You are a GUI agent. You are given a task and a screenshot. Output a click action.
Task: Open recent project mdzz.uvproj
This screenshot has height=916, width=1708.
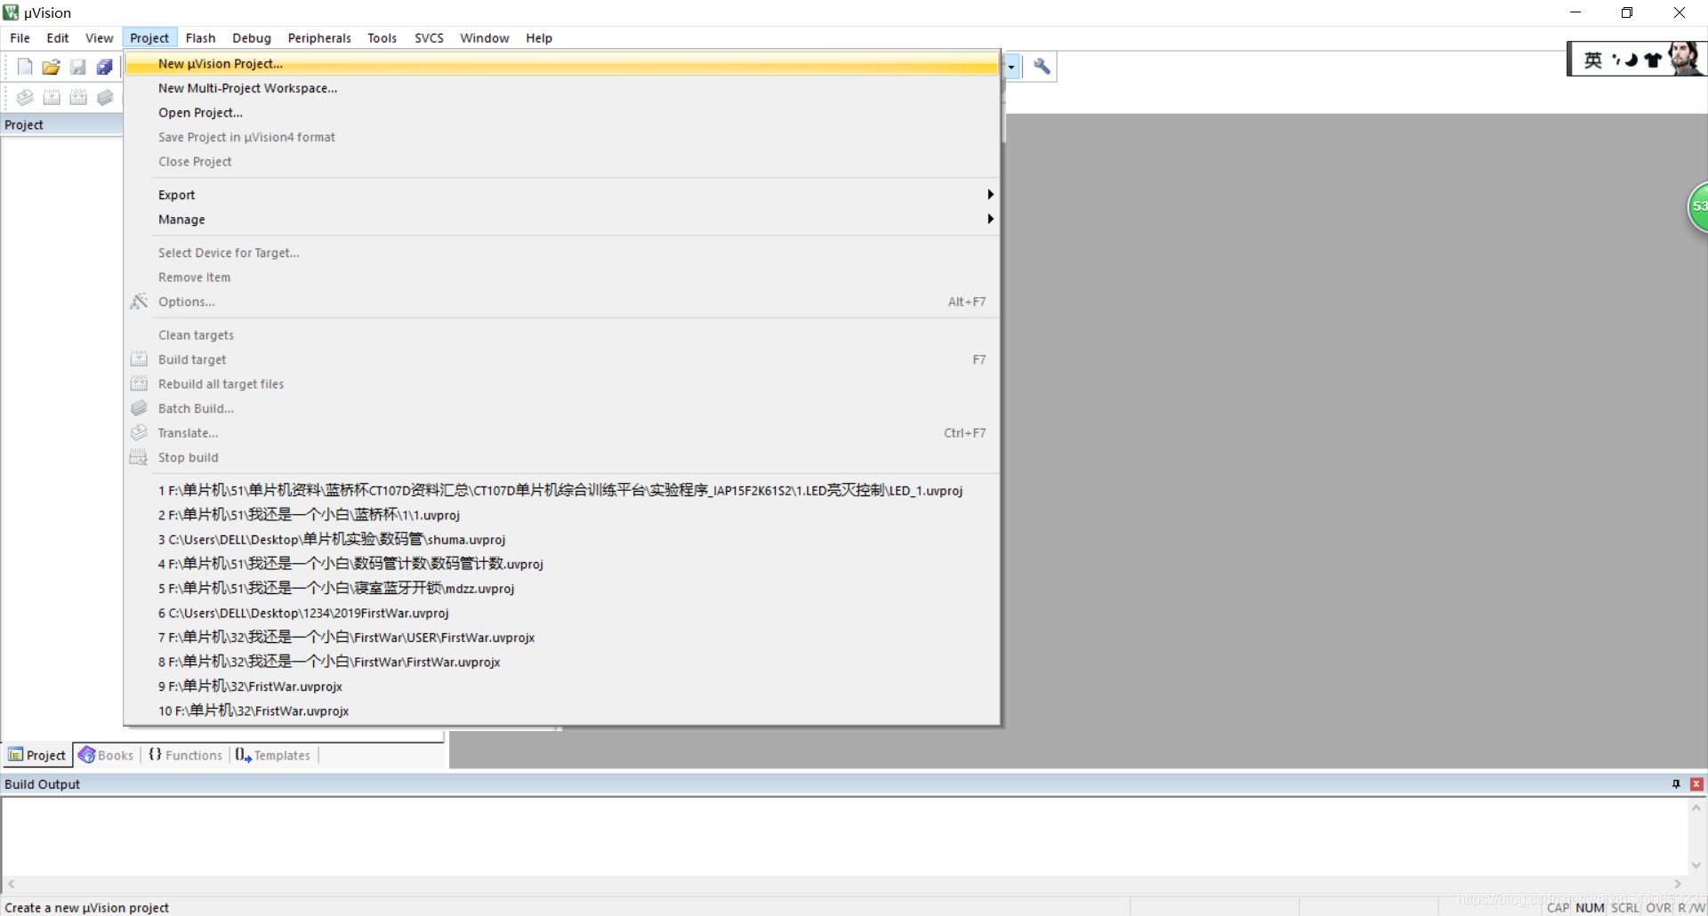(562, 589)
